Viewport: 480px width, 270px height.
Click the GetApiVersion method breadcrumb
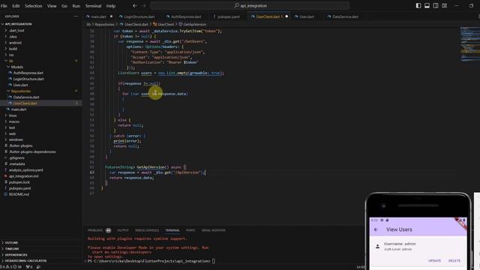click(x=194, y=24)
